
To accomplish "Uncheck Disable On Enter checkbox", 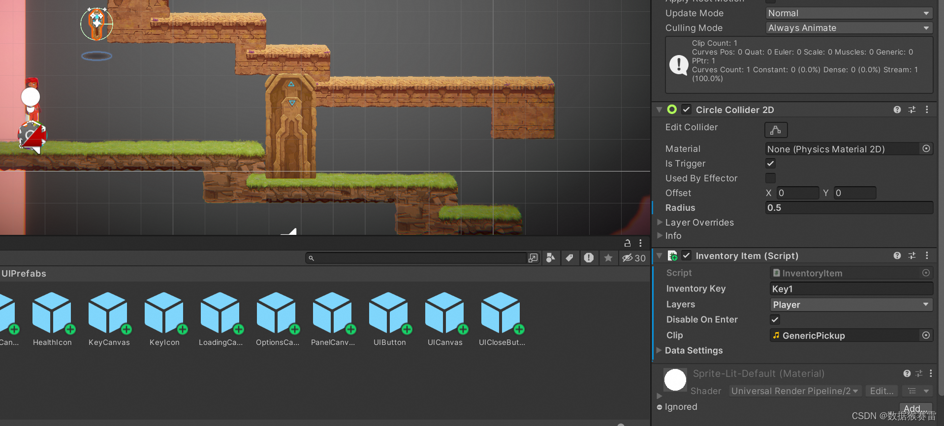I will (x=775, y=319).
